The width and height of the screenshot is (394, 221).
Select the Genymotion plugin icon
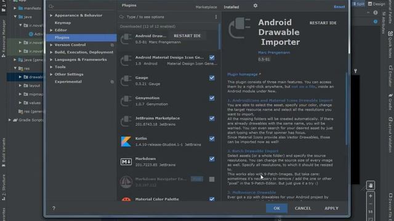(x=126, y=101)
